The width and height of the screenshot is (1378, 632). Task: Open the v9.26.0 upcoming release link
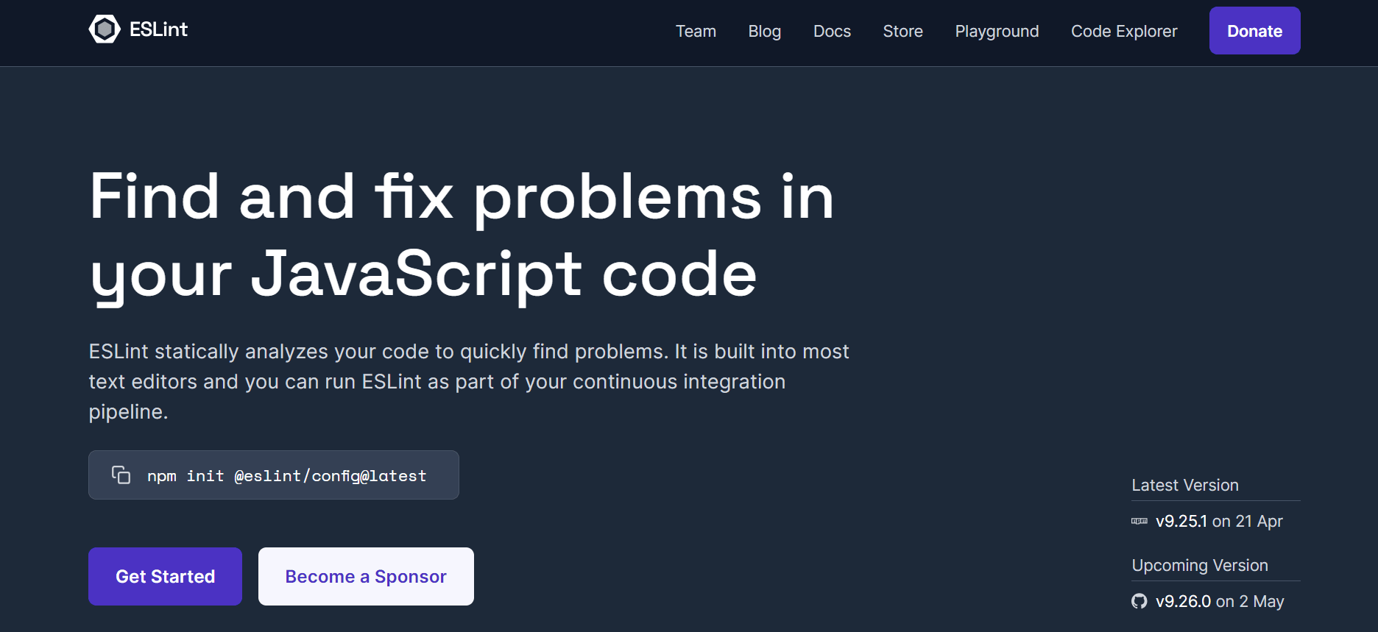(1183, 602)
